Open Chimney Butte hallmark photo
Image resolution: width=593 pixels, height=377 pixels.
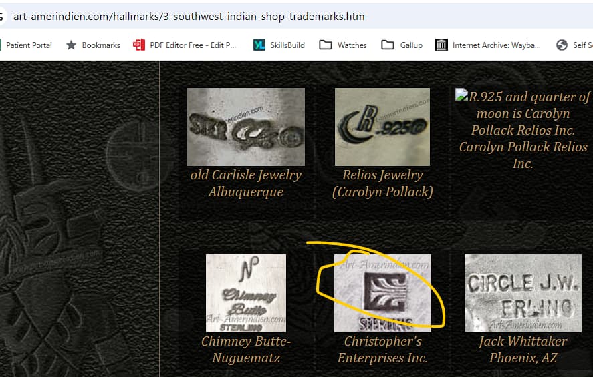(246, 293)
